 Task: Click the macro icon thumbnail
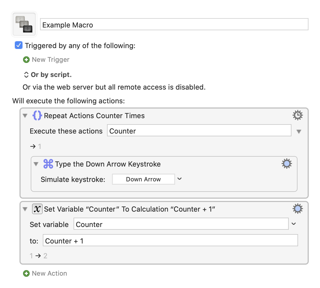(24, 24)
